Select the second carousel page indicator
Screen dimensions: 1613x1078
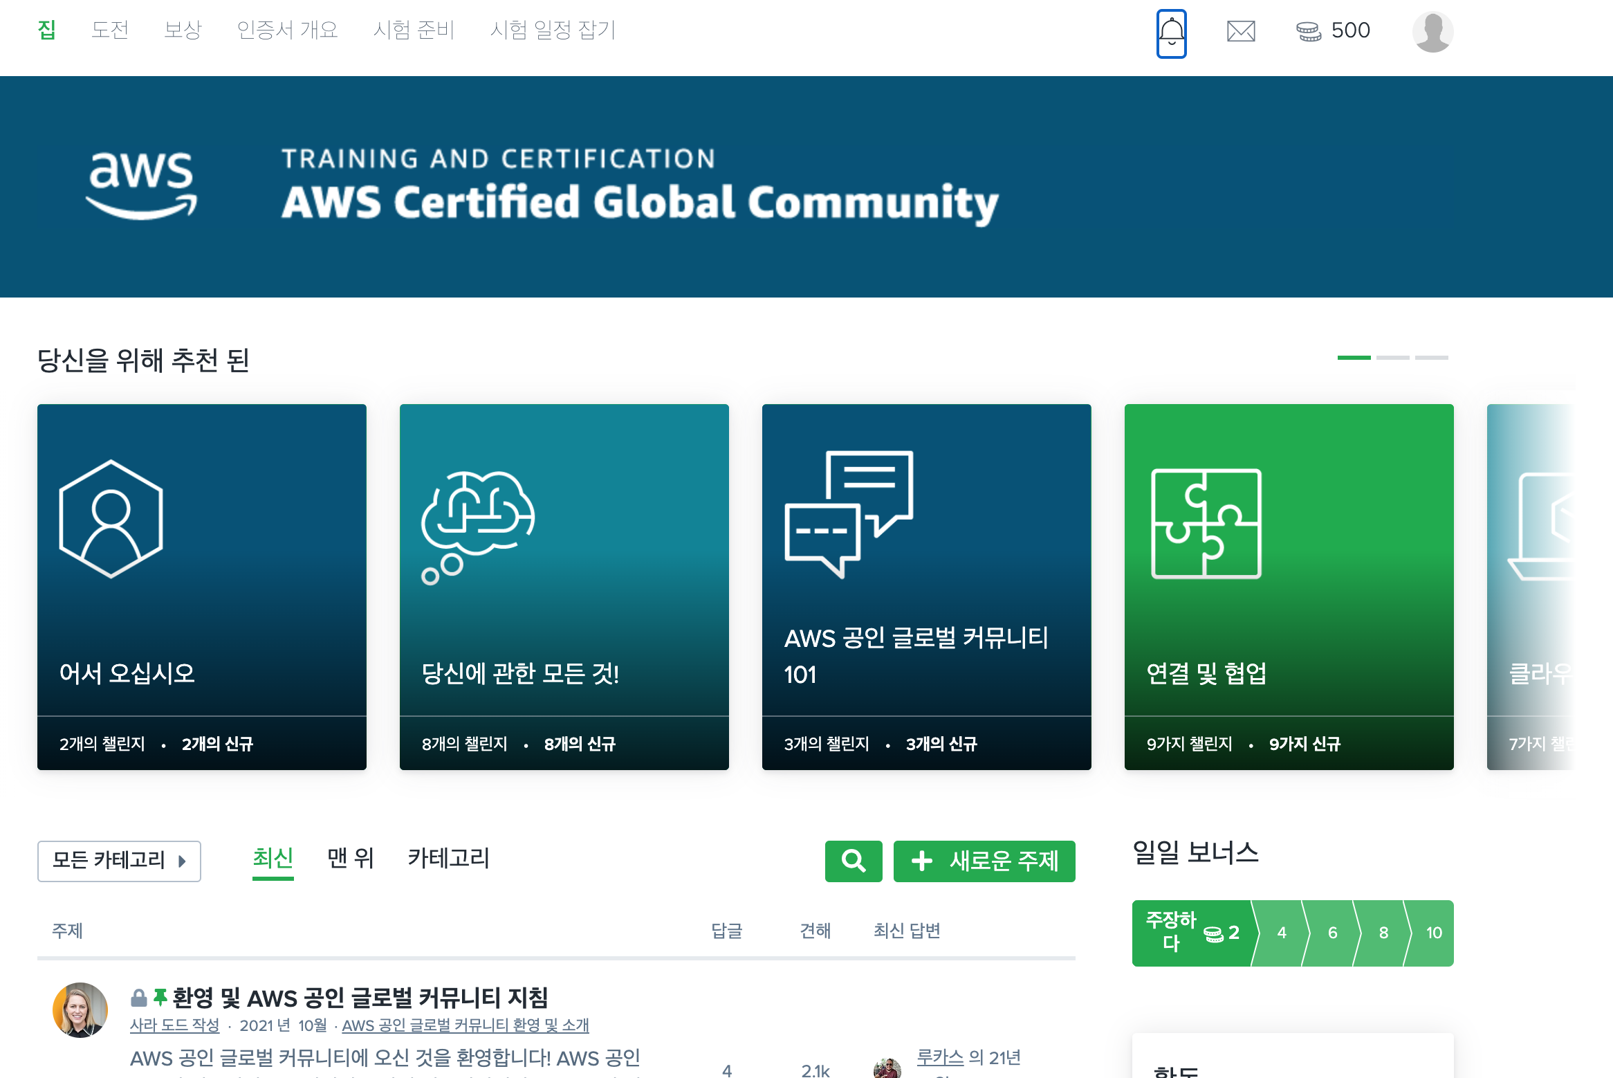tap(1392, 358)
